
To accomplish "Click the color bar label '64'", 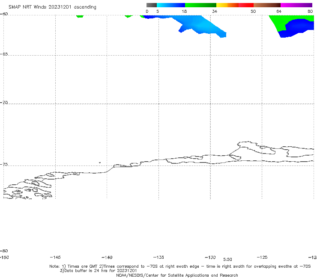I will pos(279,12).
